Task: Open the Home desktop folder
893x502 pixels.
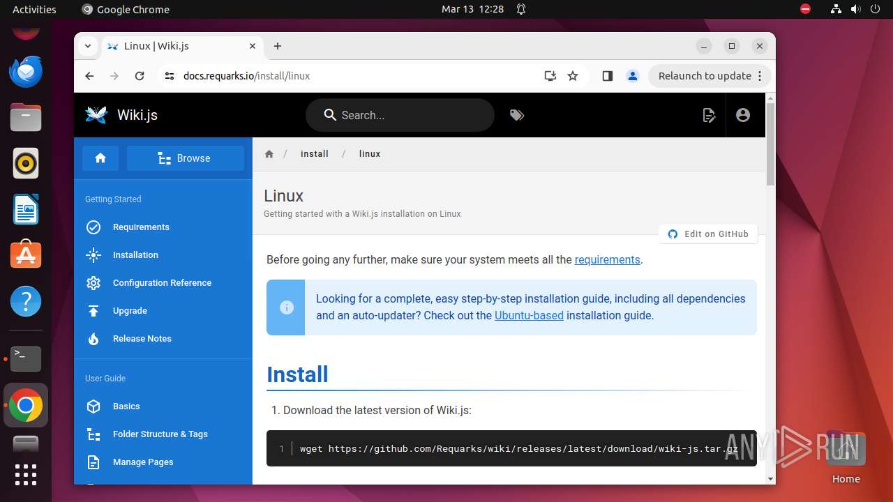Action: click(x=846, y=458)
